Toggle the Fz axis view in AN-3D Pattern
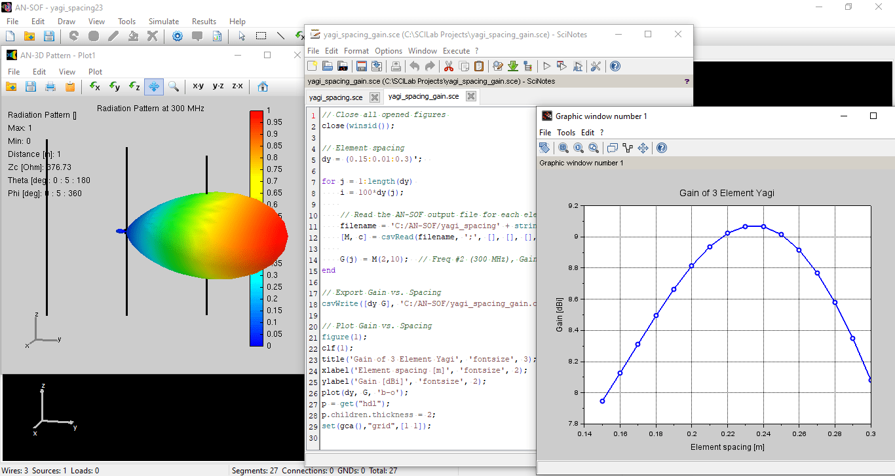This screenshot has width=895, height=476. point(134,86)
